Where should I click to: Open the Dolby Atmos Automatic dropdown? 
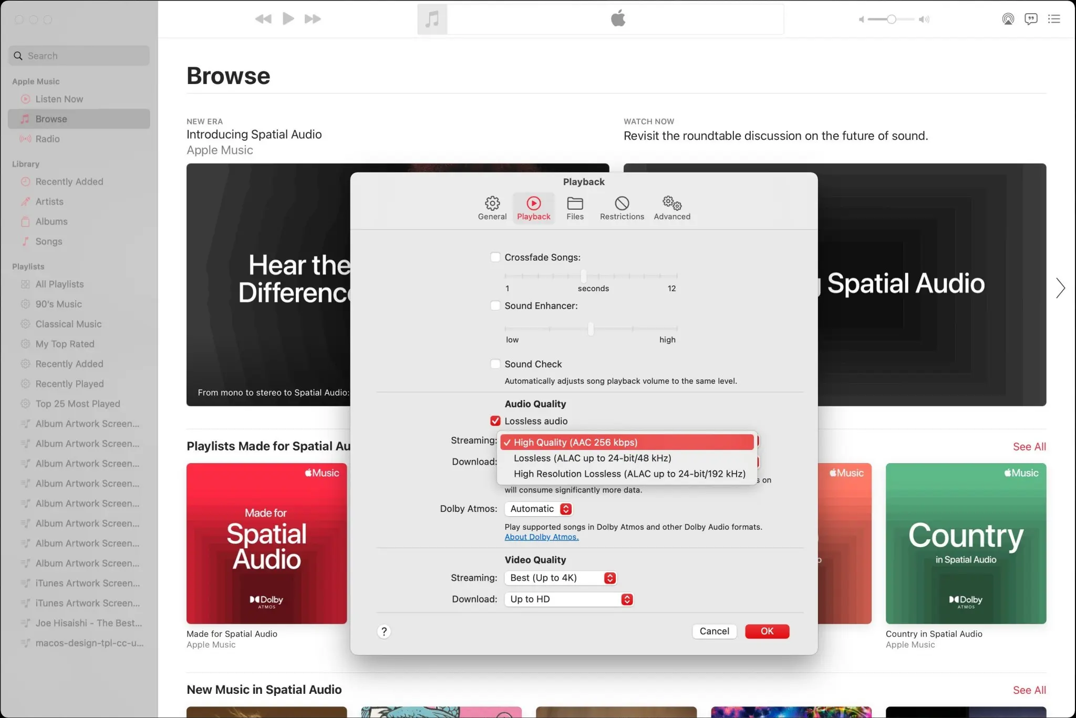coord(538,509)
